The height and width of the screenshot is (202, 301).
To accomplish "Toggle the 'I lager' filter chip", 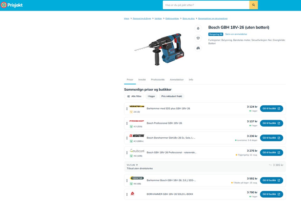I will tap(151, 96).
